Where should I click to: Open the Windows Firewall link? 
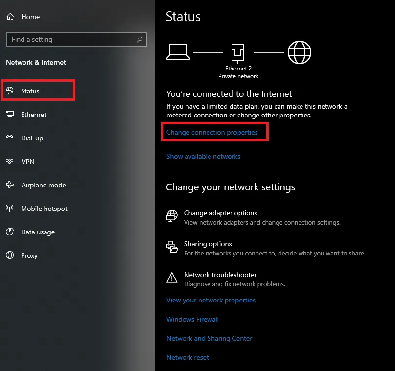(192, 319)
